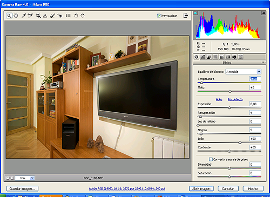Switch to the Tone Curve tab

pos(202,57)
